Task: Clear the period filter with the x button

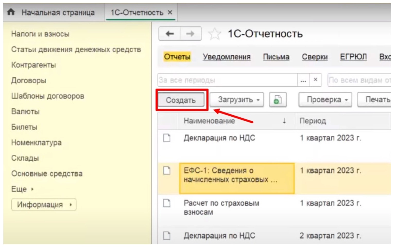Action: tap(315, 80)
